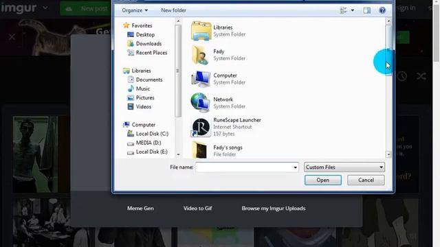Click the navigation pane scroll down arrow

[178, 154]
